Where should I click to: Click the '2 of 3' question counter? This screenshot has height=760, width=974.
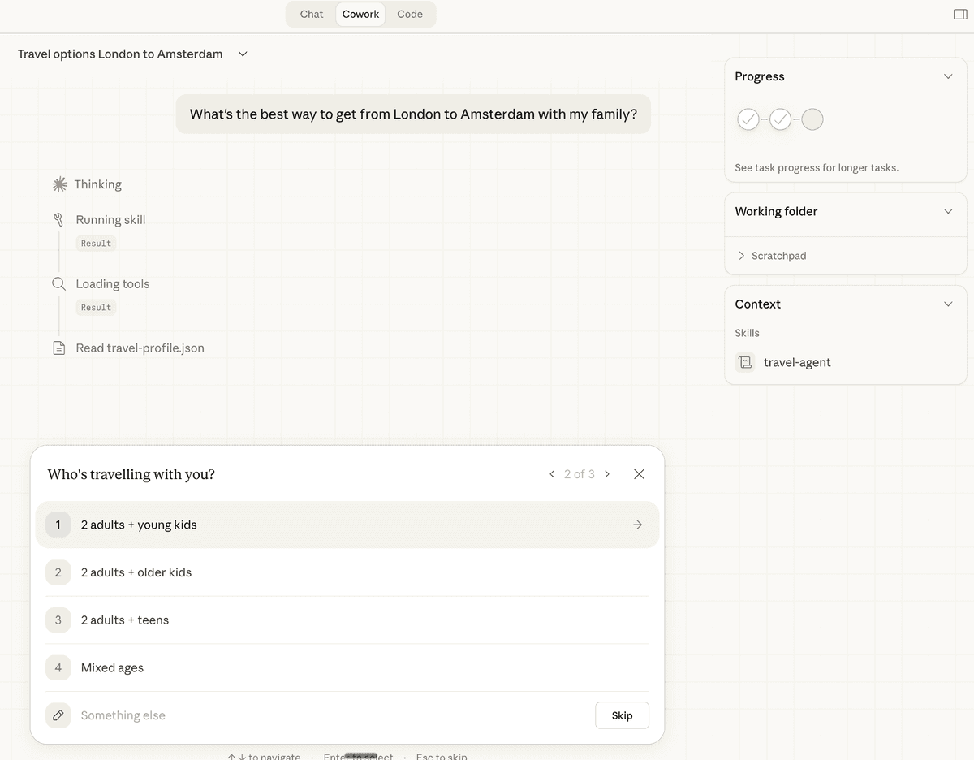point(580,474)
